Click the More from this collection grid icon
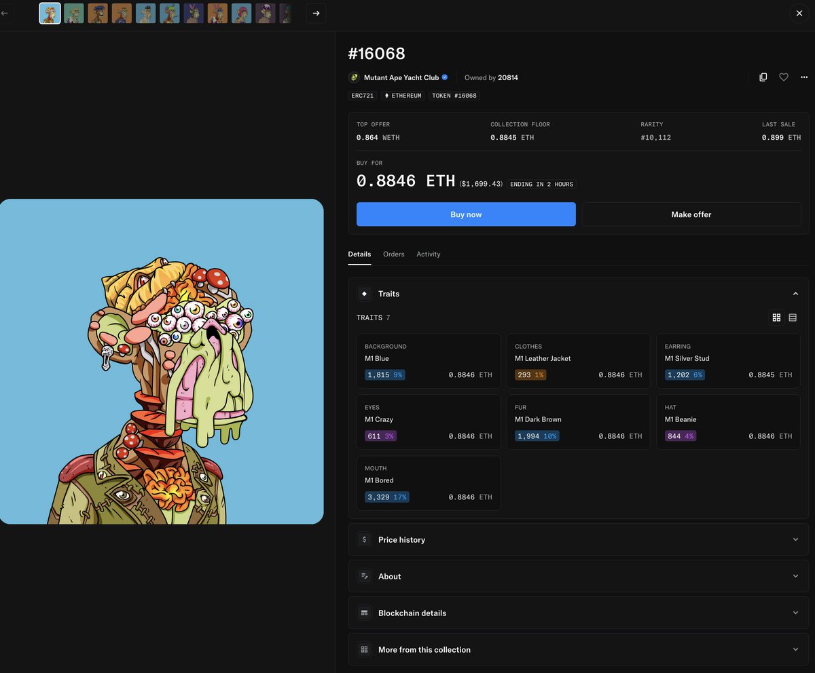The image size is (815, 673). (x=365, y=649)
